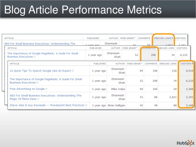This screenshot has height=147, width=196.
Task: Select visitors value 3,368
Action: [x=189, y=89]
